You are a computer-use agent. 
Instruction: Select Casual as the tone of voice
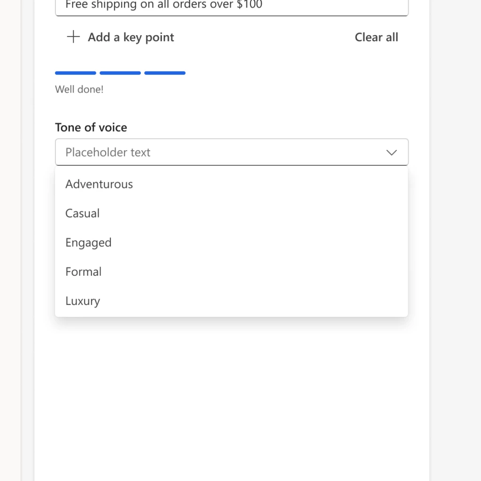[82, 213]
